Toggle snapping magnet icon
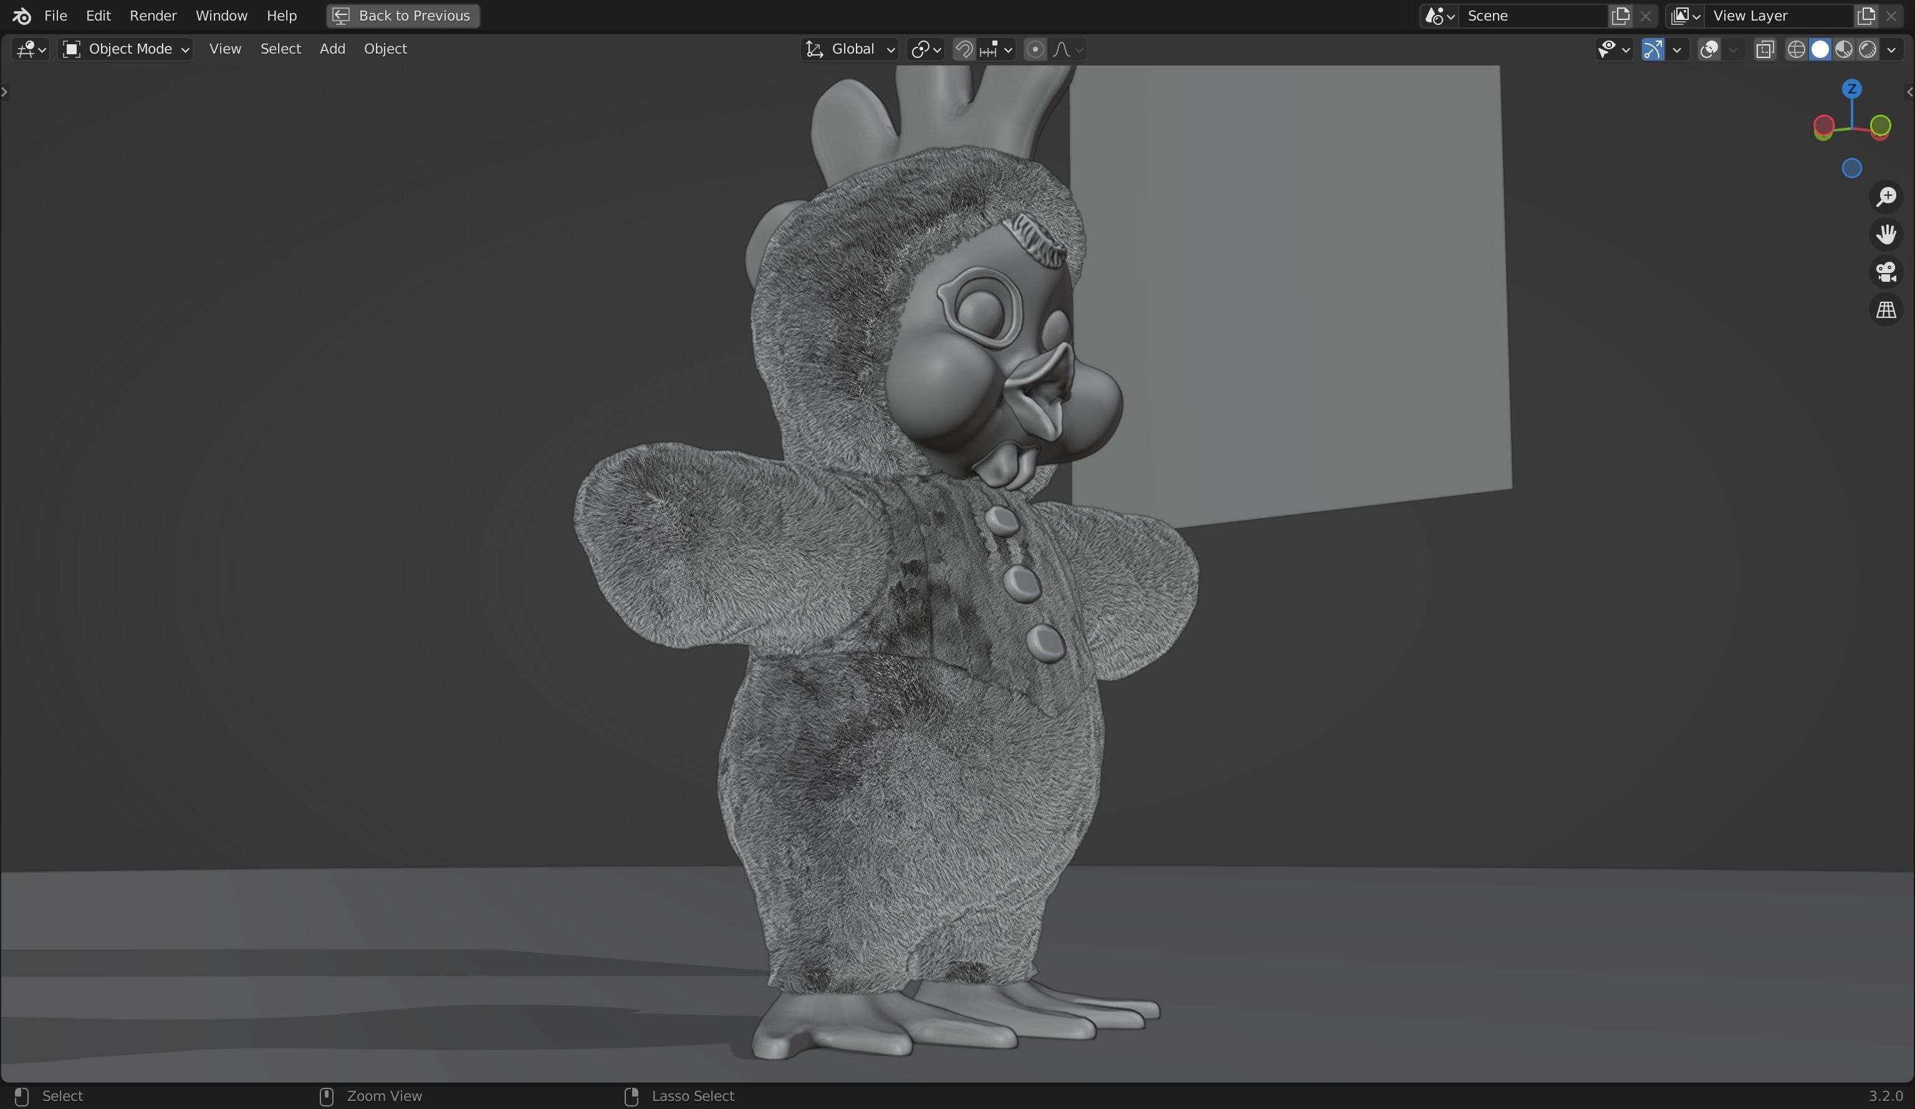 pos(964,49)
